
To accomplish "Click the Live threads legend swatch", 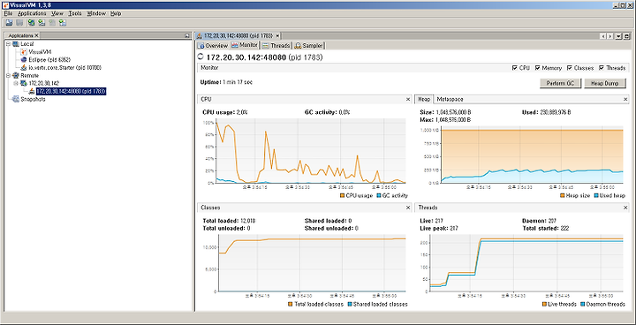I will click(x=544, y=304).
